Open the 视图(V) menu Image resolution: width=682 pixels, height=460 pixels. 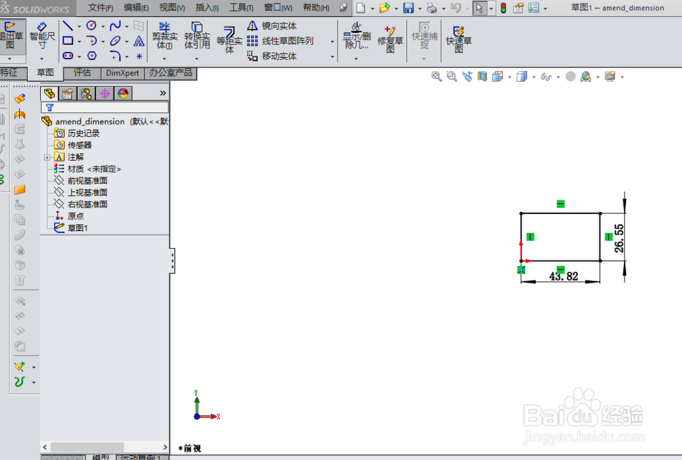172,7
